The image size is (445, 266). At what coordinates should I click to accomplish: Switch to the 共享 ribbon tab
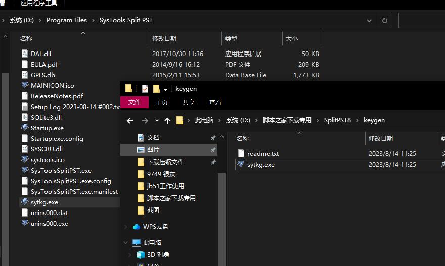[189, 102]
